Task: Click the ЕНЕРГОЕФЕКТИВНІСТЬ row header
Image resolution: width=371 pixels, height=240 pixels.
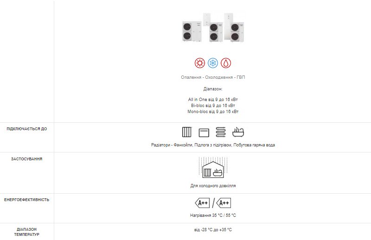Action: tap(27, 200)
